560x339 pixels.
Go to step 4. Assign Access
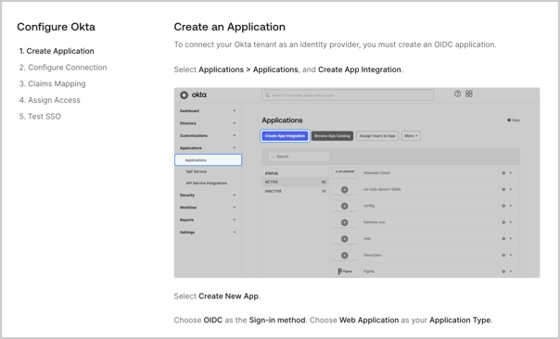coord(50,100)
